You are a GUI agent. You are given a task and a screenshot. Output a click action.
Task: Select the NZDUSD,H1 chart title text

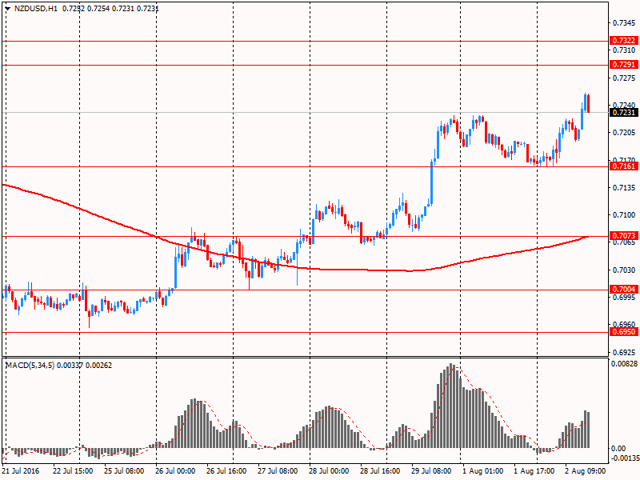[35, 8]
